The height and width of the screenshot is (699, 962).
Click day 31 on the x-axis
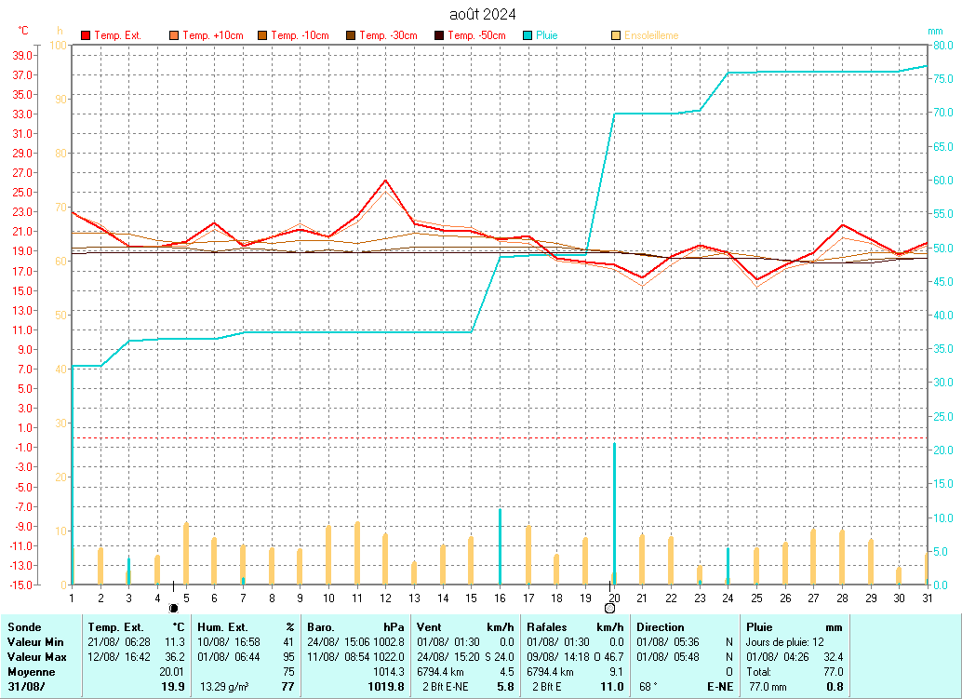pyautogui.click(x=927, y=597)
